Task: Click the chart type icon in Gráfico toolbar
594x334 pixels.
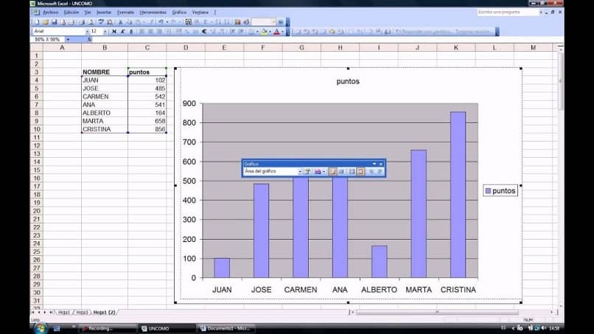Action: 318,171
